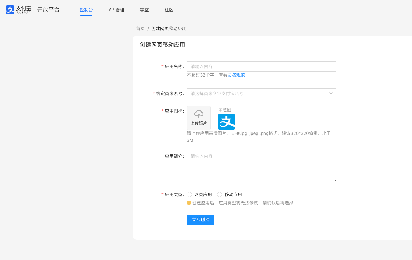Open the 绑定商家账号 dropdown
Viewport: 412px width, 260px height.
(x=262, y=93)
